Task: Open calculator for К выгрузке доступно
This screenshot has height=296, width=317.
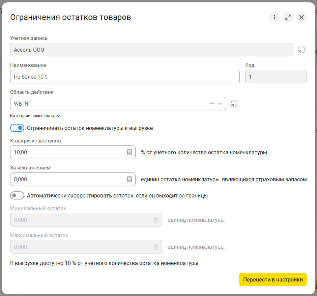Action: coord(129,152)
